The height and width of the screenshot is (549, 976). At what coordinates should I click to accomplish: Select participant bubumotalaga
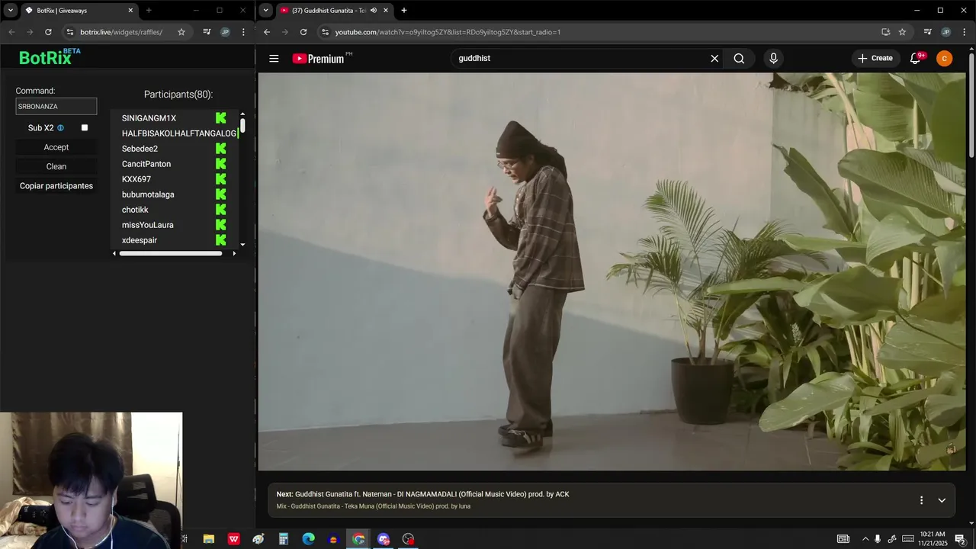coord(148,194)
